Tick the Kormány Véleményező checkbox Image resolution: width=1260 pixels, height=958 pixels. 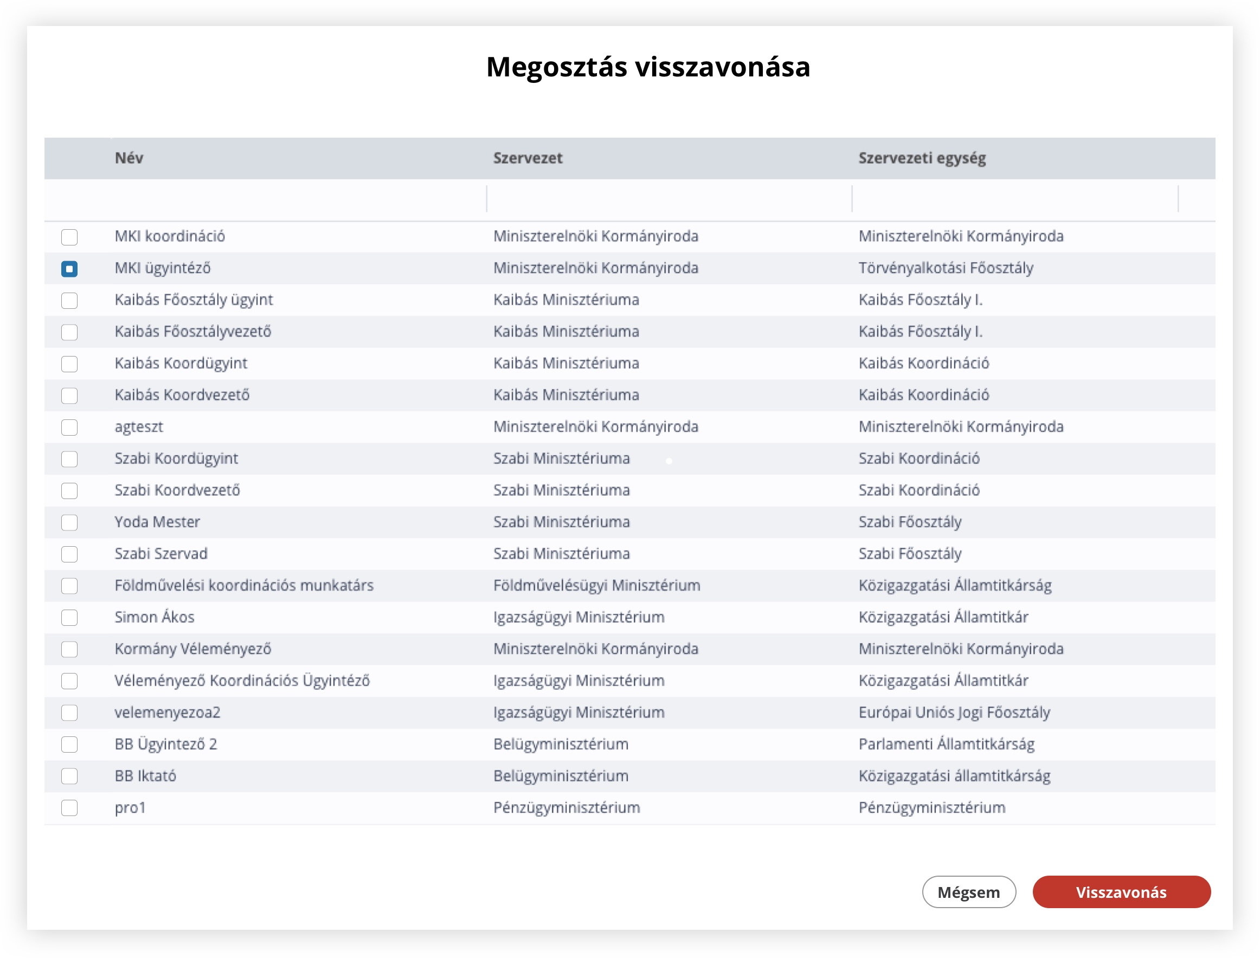(x=69, y=649)
